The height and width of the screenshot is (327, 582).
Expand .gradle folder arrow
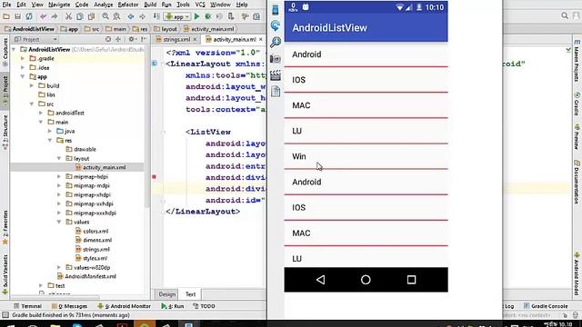click(x=23, y=58)
